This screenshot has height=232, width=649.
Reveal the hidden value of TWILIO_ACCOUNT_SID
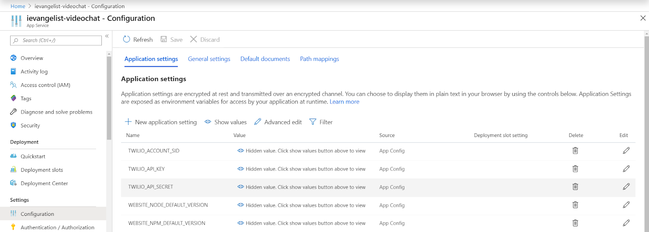point(241,150)
